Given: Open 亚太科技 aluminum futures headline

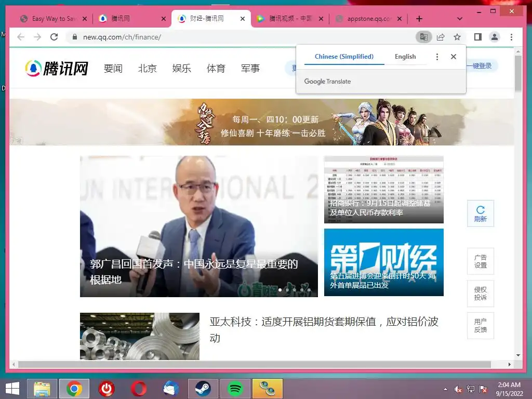Looking at the screenshot, I should [x=324, y=329].
